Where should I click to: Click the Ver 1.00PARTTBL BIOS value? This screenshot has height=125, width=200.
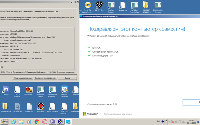click(x=16, y=49)
